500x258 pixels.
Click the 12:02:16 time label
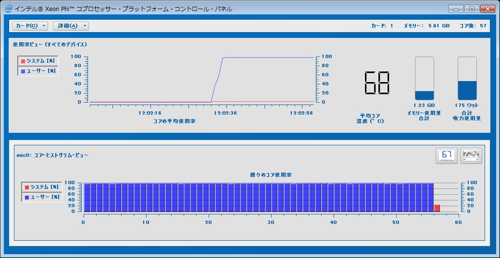click(x=150, y=113)
